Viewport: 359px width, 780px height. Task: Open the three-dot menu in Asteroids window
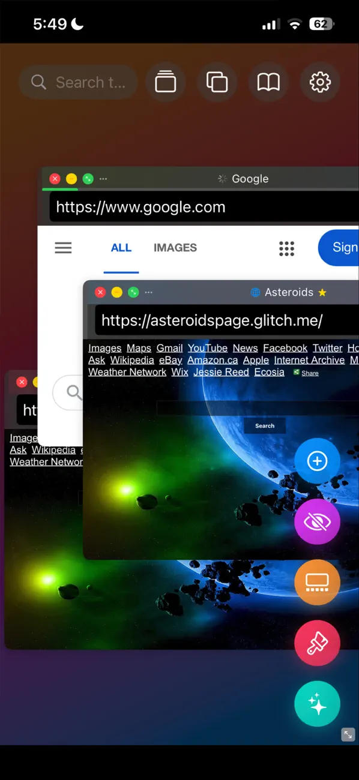pos(148,292)
